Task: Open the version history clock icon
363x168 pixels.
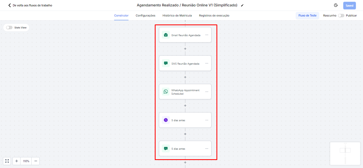Action: click(x=336, y=5)
